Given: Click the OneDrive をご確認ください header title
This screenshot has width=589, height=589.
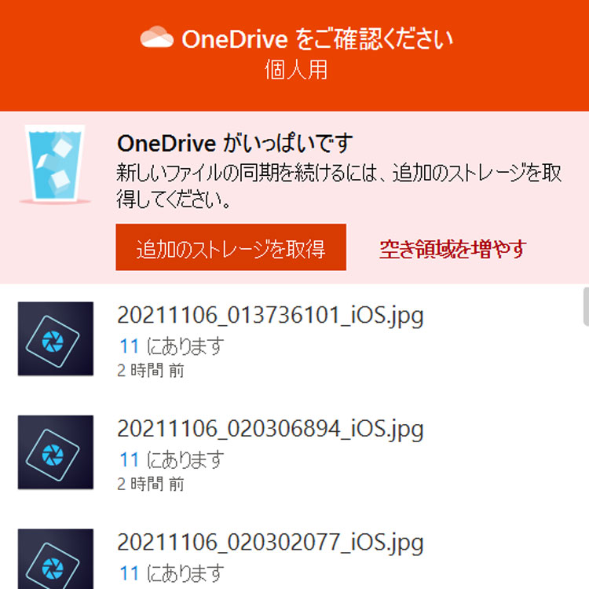Looking at the screenshot, I should point(318,39).
